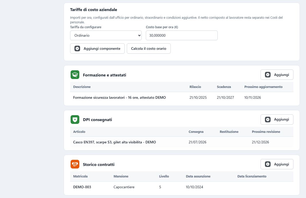Click the Tariffe di costo aziendale heading
Screen dimensions: 306x198
[93, 9]
